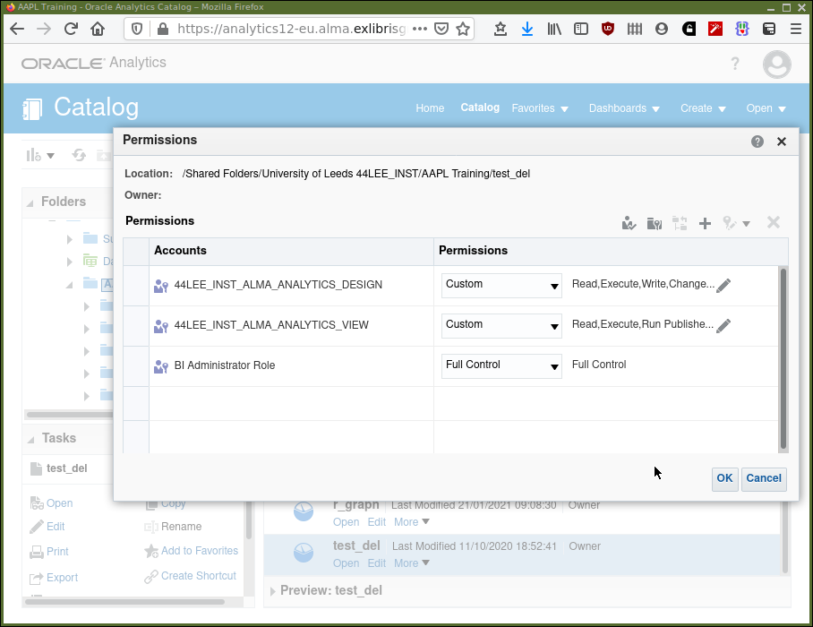
Task: Open permission dropdown for ALMA_ANALYTICS_DESIGN
Action: (x=501, y=285)
